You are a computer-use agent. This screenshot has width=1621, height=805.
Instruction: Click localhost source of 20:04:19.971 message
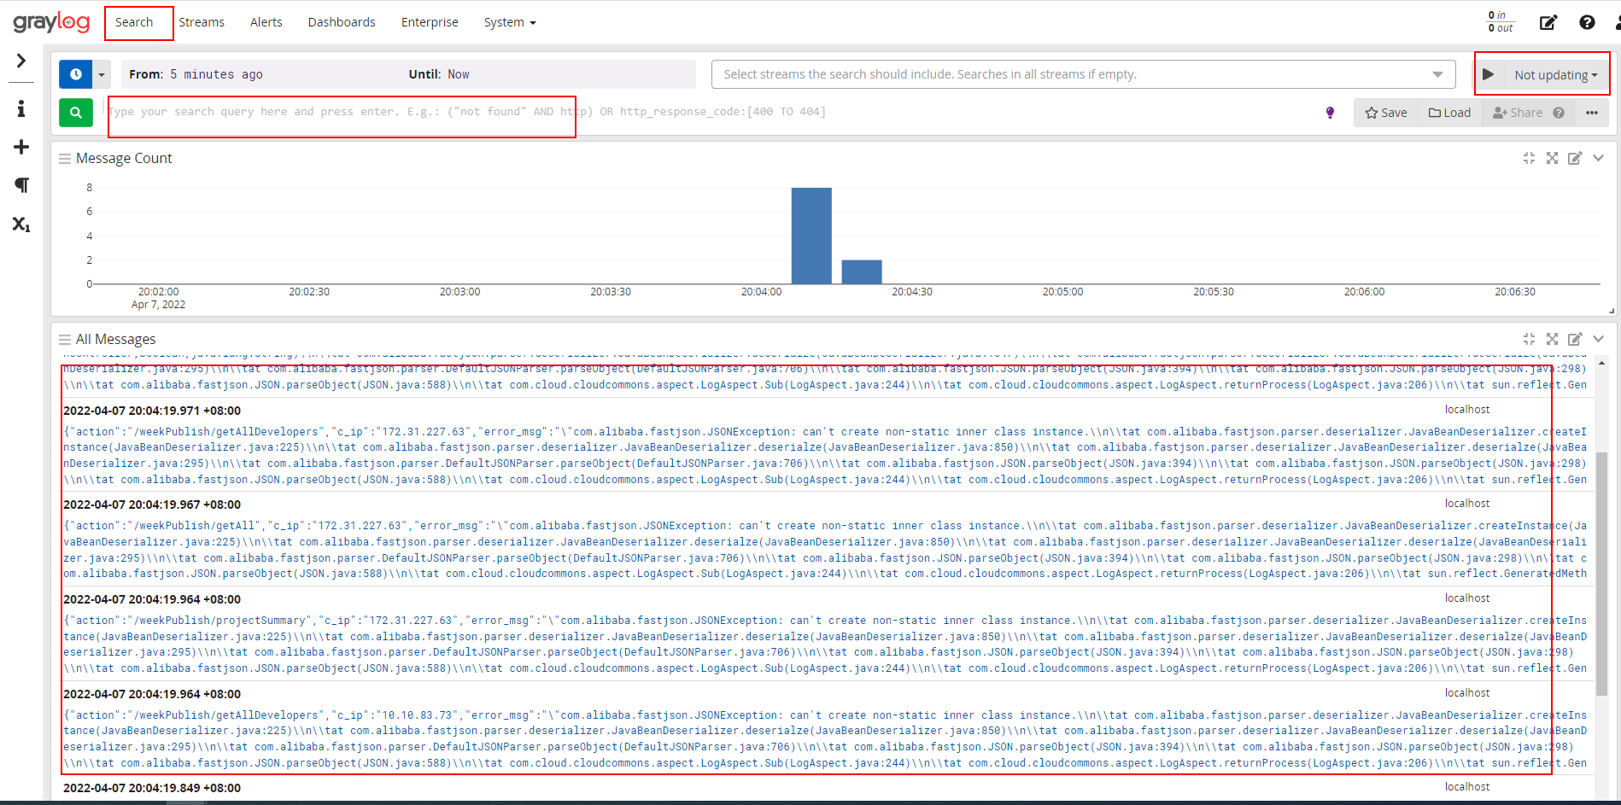pyautogui.click(x=1467, y=410)
